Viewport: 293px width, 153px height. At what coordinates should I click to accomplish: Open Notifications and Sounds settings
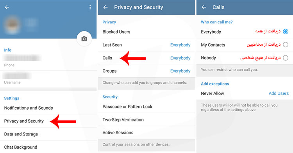pos(48,108)
